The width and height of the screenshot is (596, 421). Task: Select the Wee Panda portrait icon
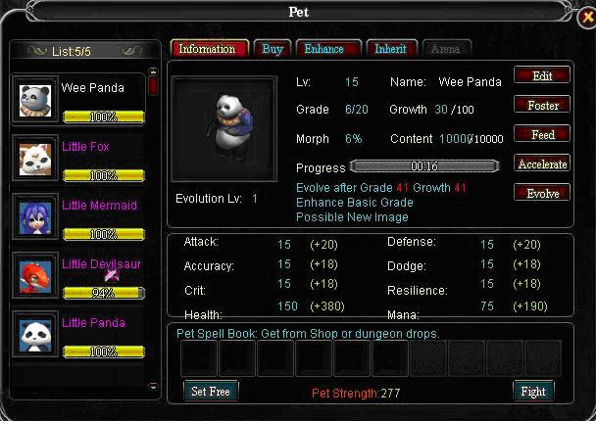click(x=35, y=101)
